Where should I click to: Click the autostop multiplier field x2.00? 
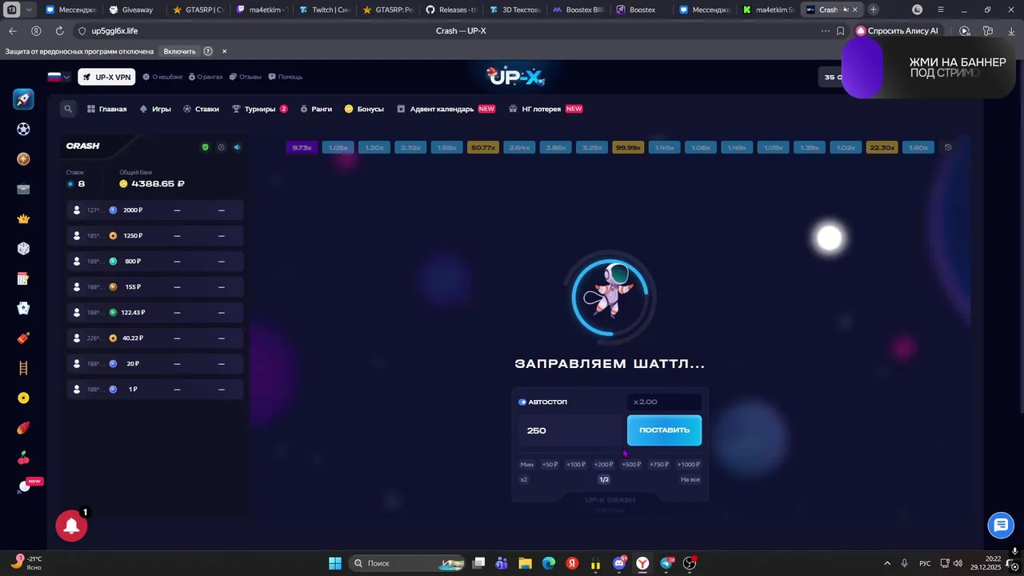[x=664, y=402]
